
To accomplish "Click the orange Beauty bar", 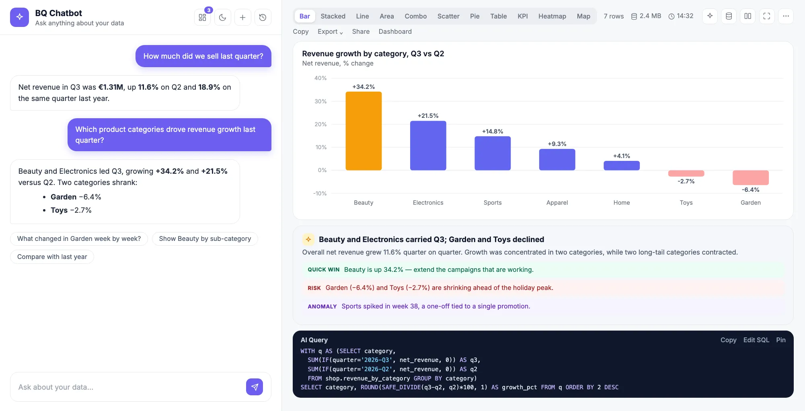I will coord(363,131).
